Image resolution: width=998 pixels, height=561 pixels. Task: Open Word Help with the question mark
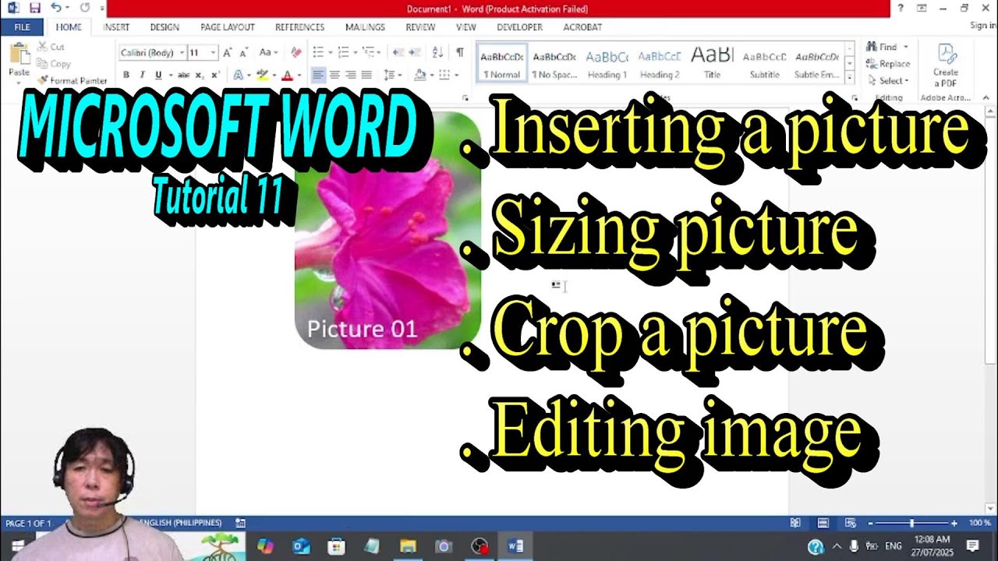pos(901,8)
